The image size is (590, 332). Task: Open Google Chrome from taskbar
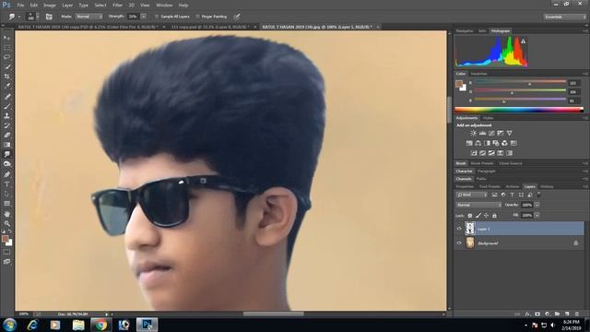point(100,325)
